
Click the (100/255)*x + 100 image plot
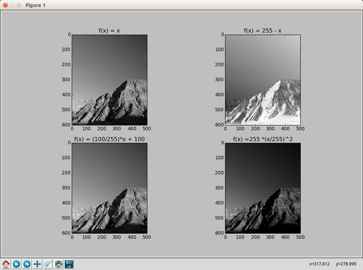pos(110,188)
